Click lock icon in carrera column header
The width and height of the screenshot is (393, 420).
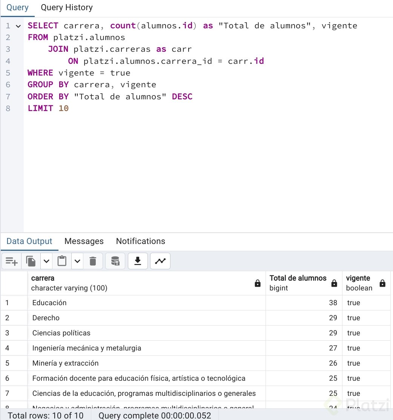click(x=258, y=283)
